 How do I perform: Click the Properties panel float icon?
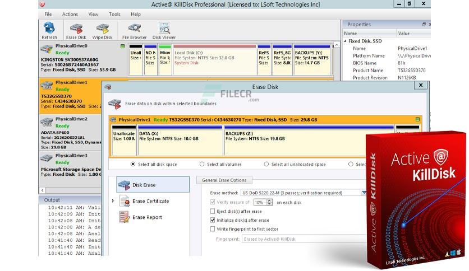424,24
